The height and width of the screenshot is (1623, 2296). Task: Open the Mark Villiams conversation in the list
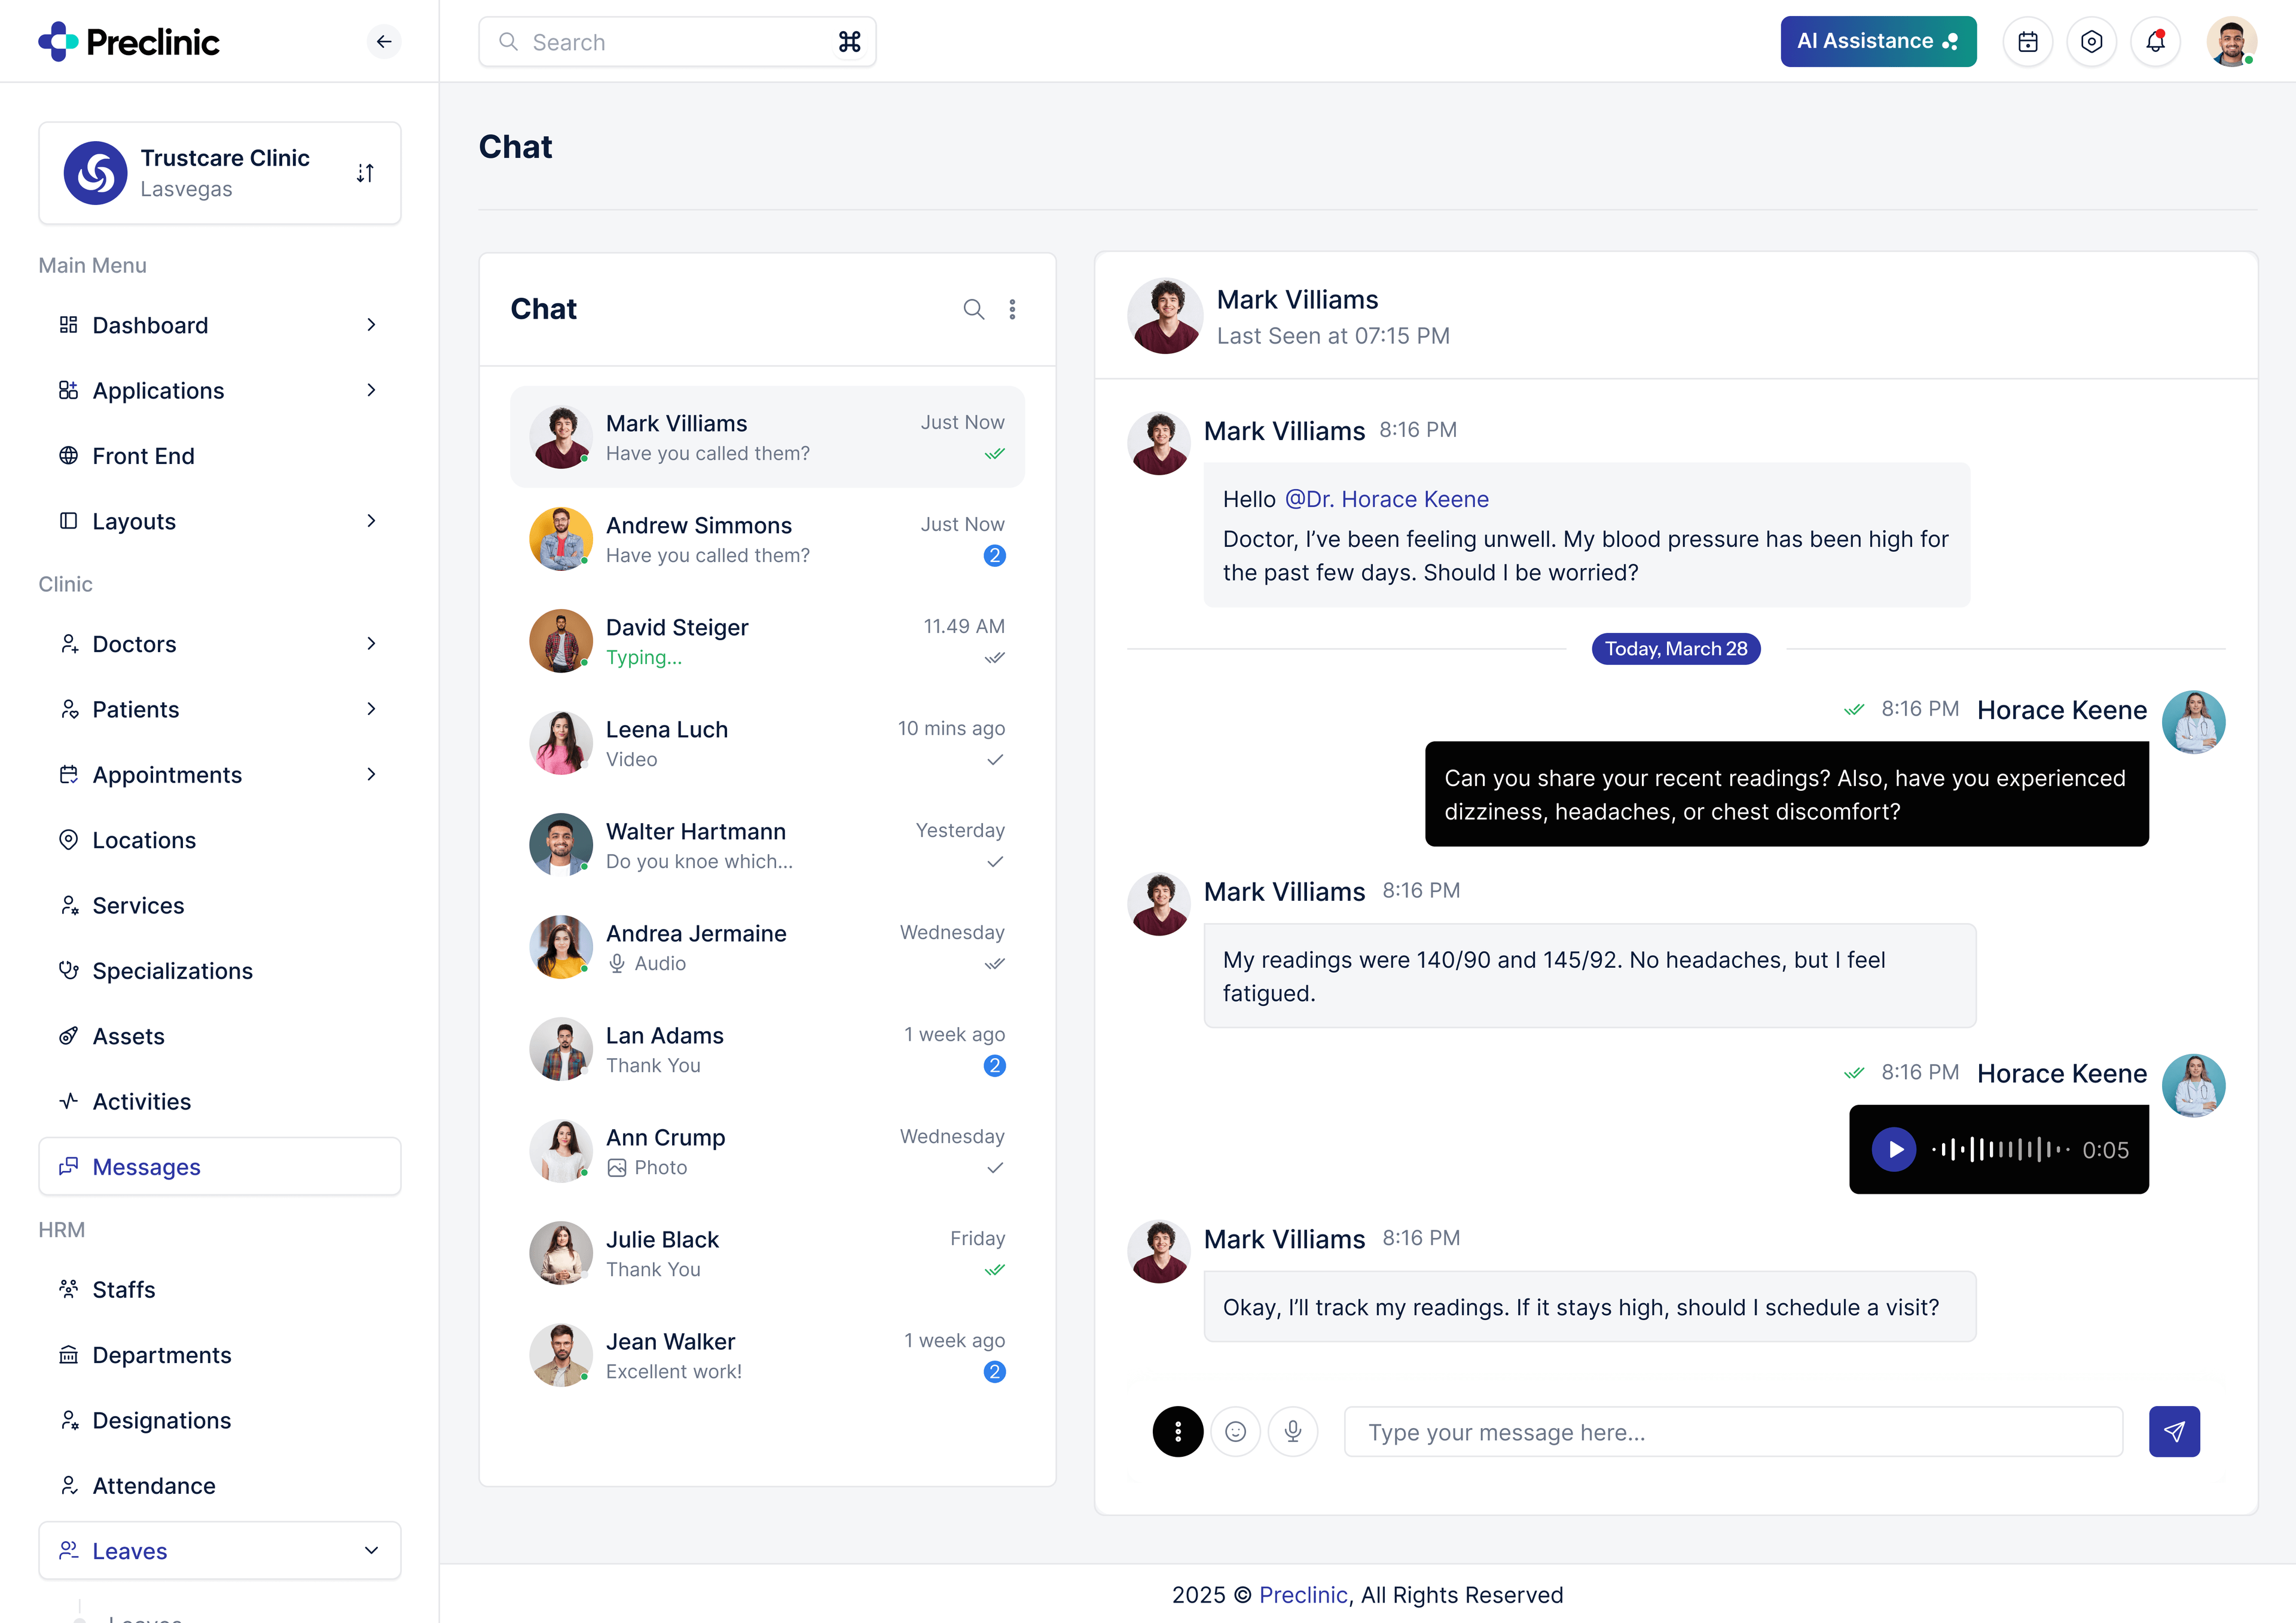767,437
